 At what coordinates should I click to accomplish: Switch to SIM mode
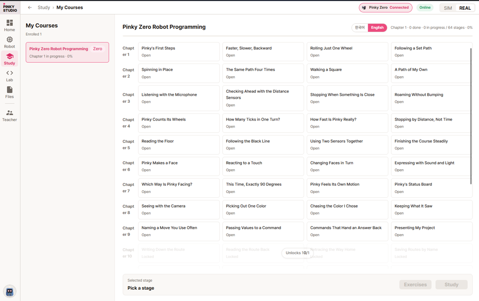tap(448, 8)
